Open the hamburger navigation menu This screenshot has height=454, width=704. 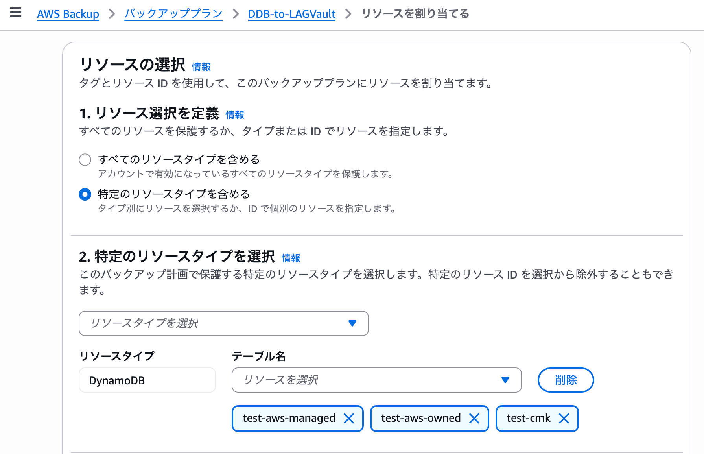16,13
